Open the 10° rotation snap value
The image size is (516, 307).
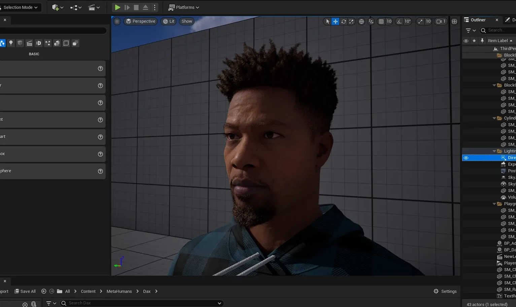point(408,21)
